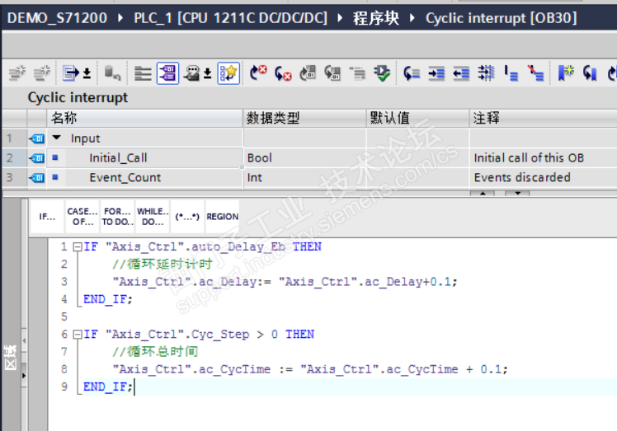The width and height of the screenshot is (617, 431).
Task: Outdent the selected text
Action: click(461, 73)
